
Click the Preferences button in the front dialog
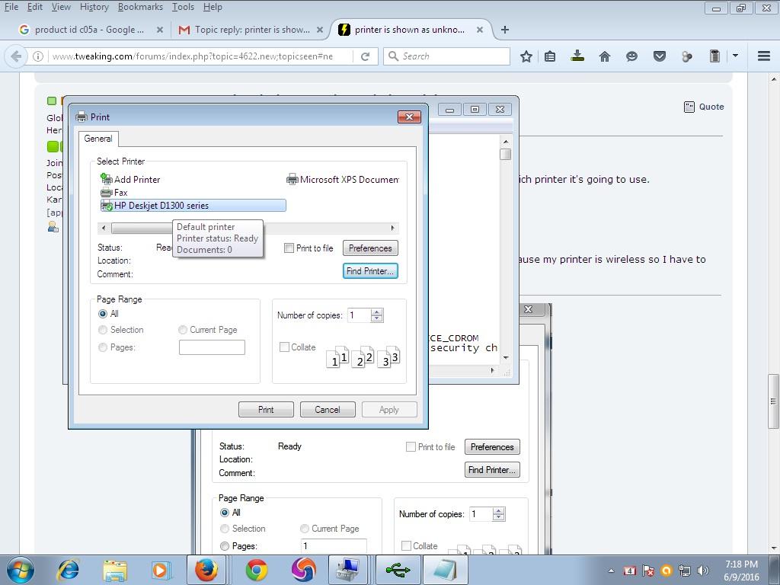coord(370,248)
